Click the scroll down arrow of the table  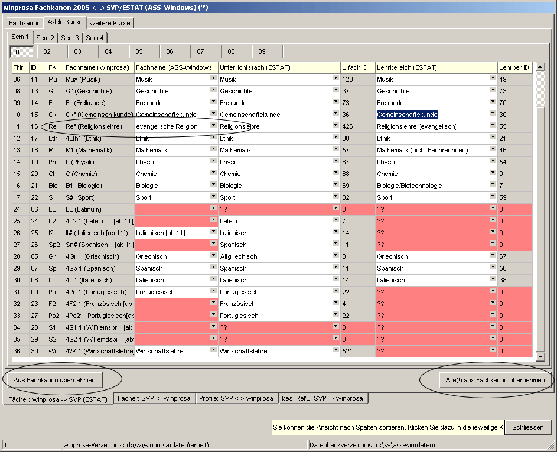[540, 356]
